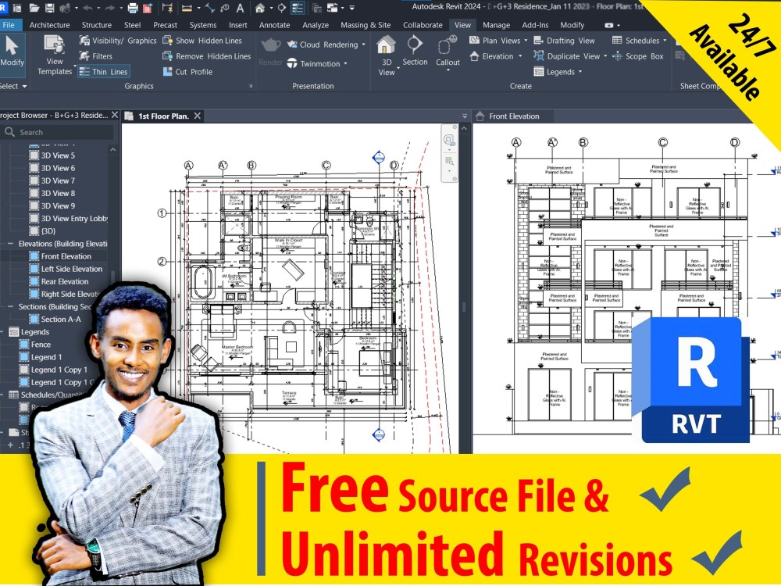Click the Project Browser scroll up arrow
The height and width of the screenshot is (586, 781).
113,149
